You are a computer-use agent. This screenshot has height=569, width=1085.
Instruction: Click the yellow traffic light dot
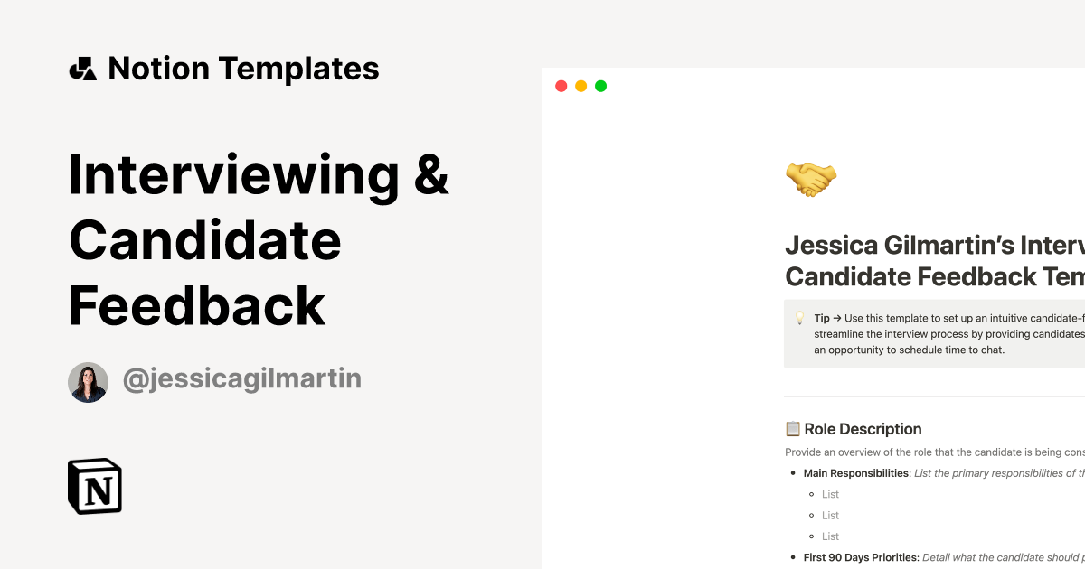click(x=580, y=86)
